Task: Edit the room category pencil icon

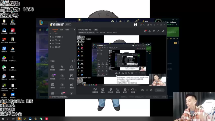Action: [x=94, y=33]
